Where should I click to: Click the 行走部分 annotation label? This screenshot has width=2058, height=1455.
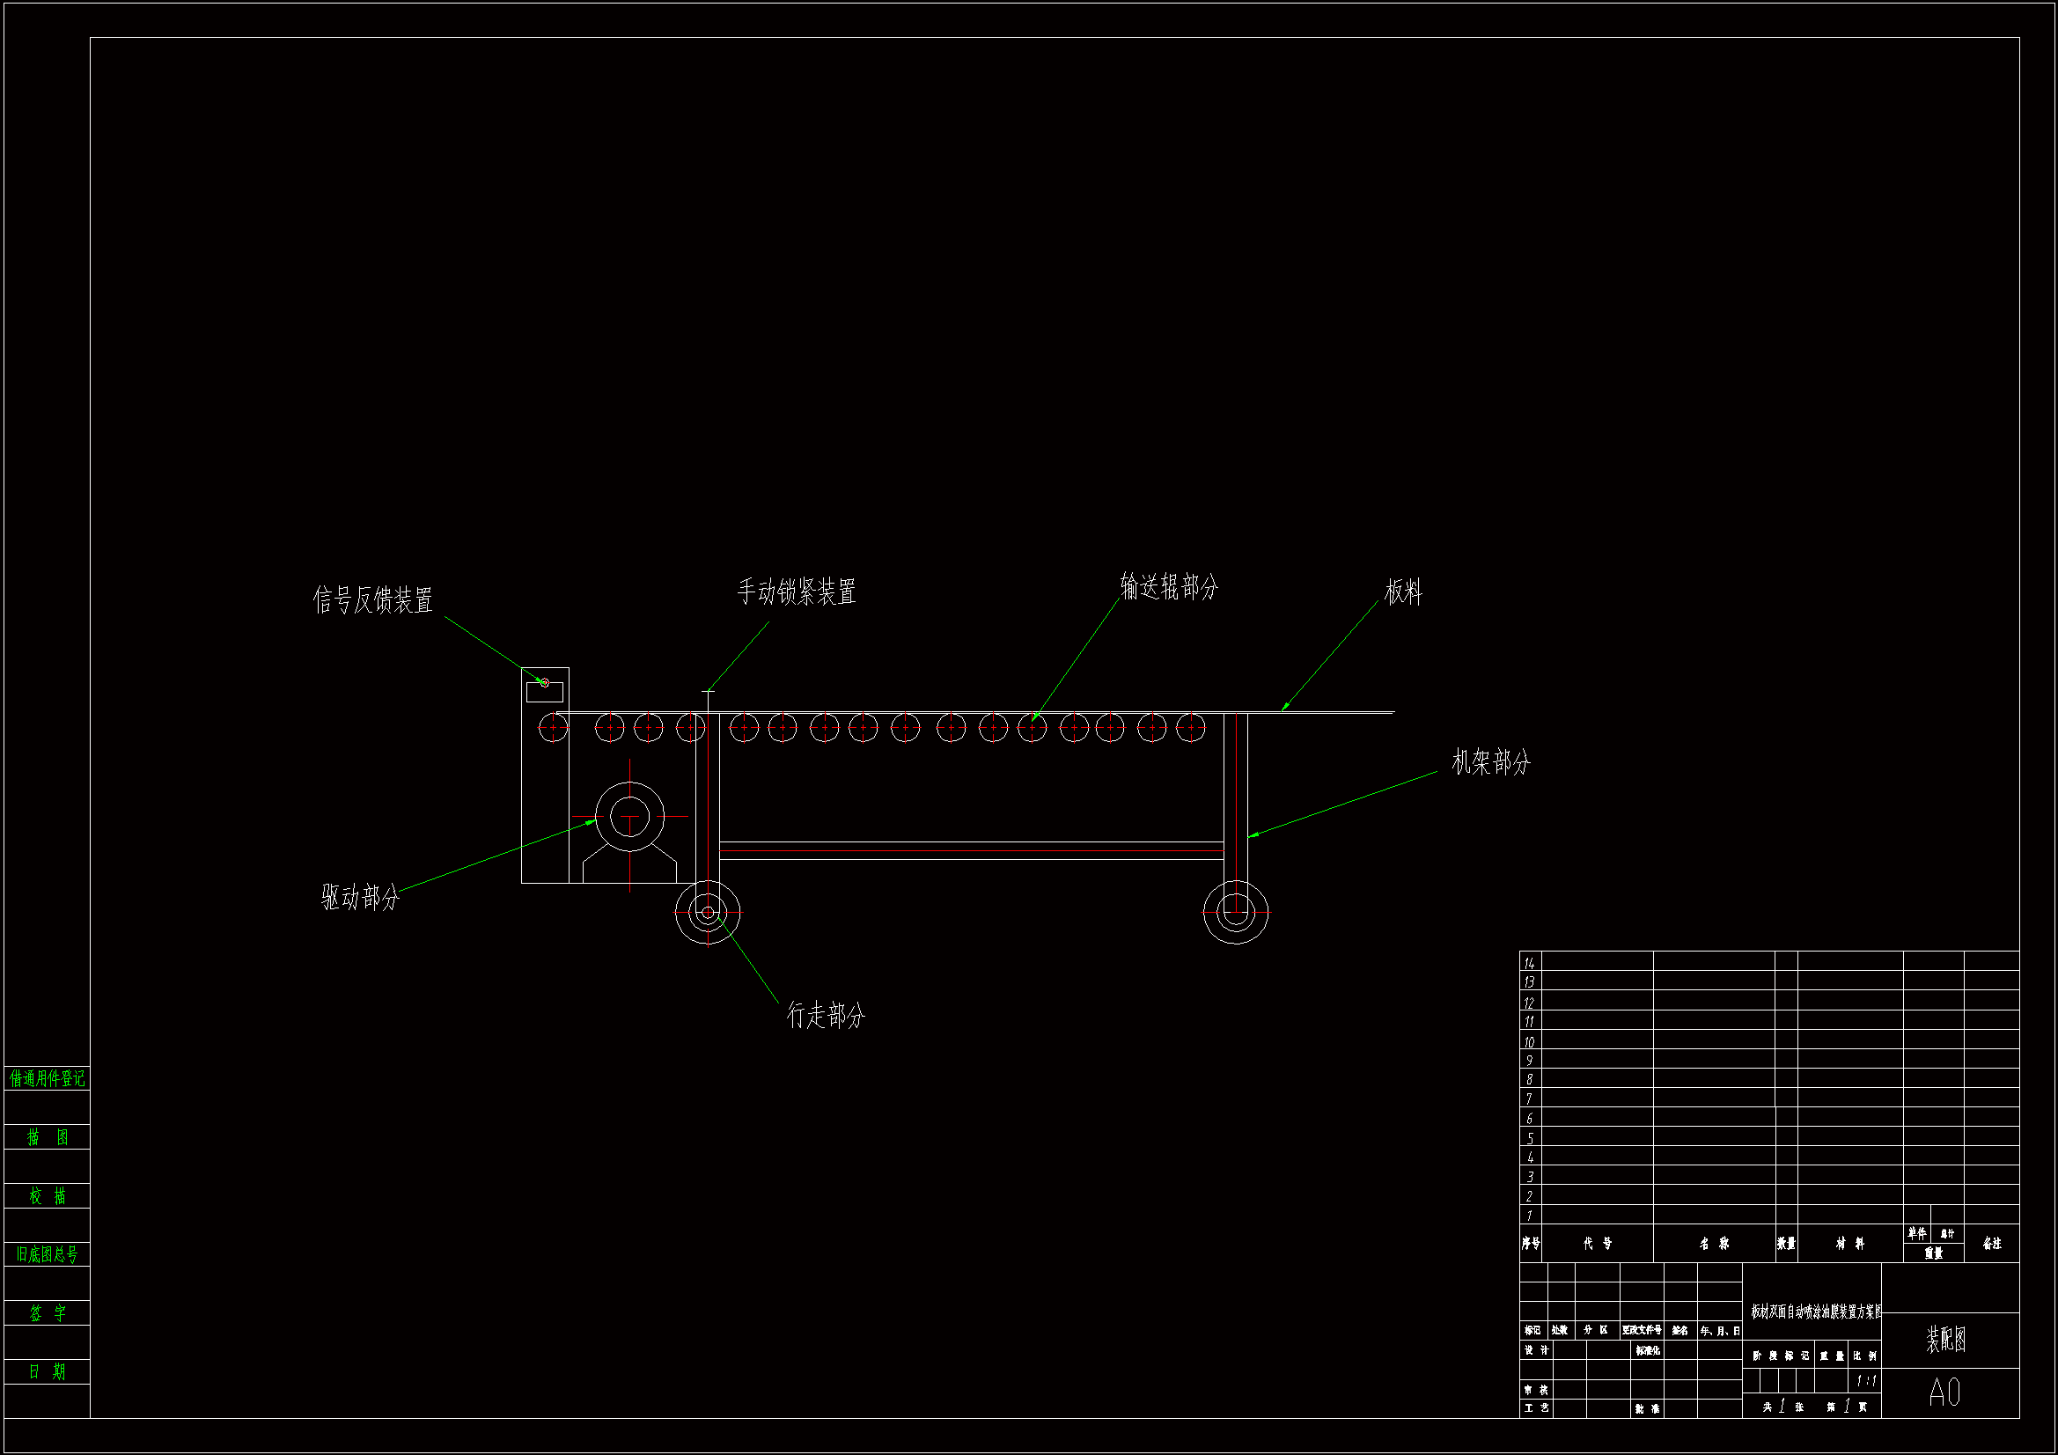(x=826, y=1015)
